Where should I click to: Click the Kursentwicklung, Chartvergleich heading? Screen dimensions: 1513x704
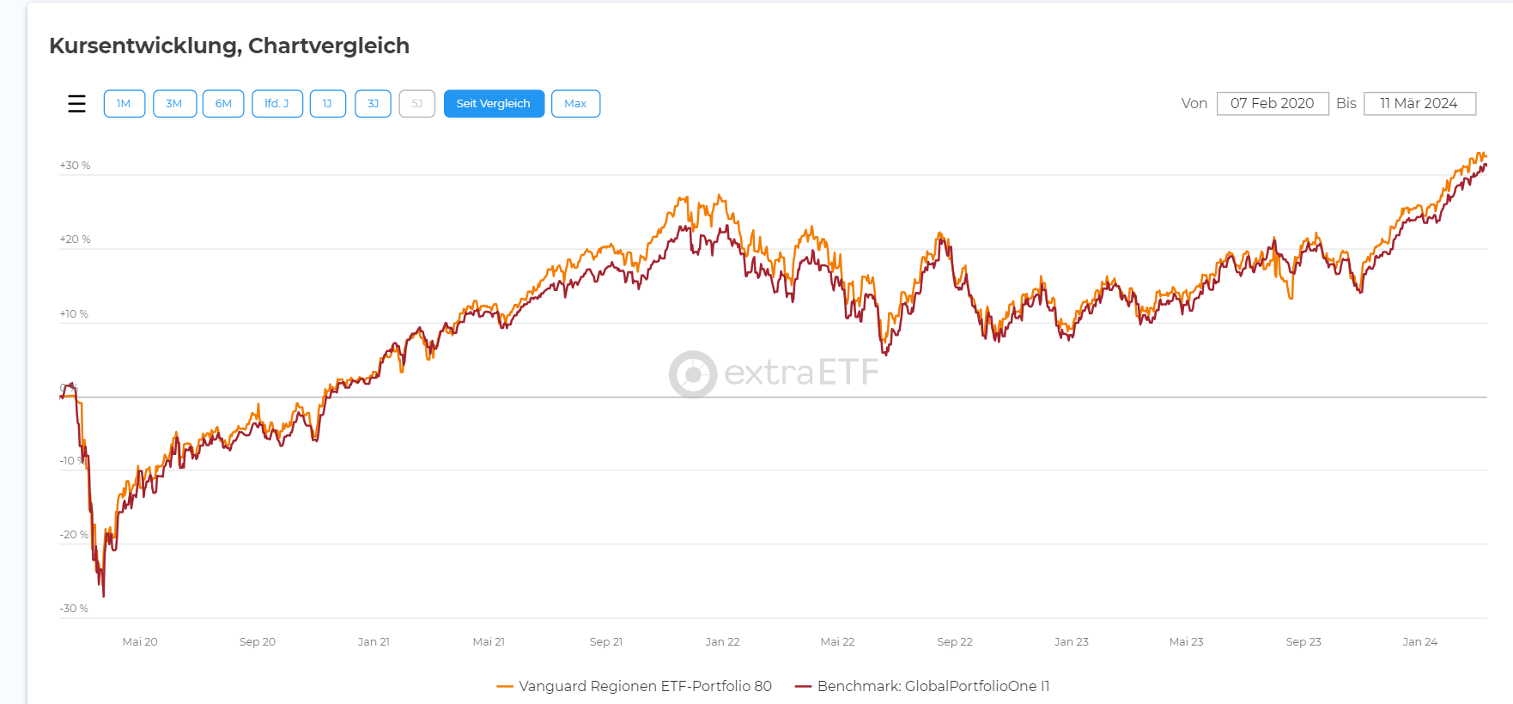[x=229, y=46]
